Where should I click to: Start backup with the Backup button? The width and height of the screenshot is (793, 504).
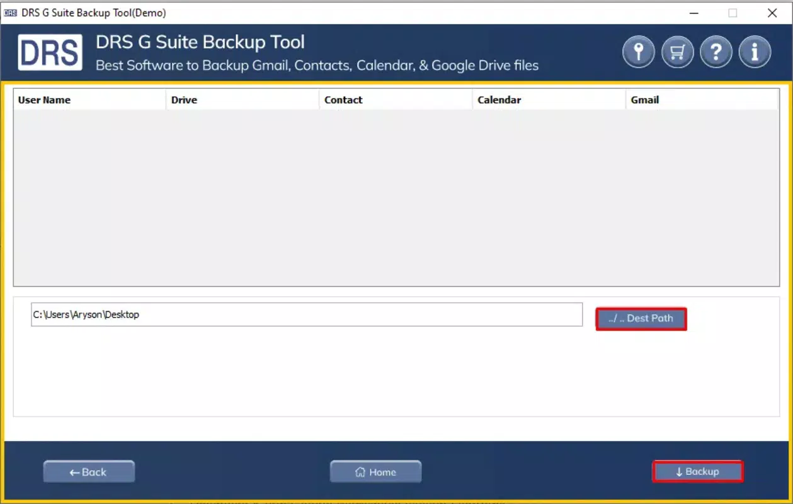697,471
